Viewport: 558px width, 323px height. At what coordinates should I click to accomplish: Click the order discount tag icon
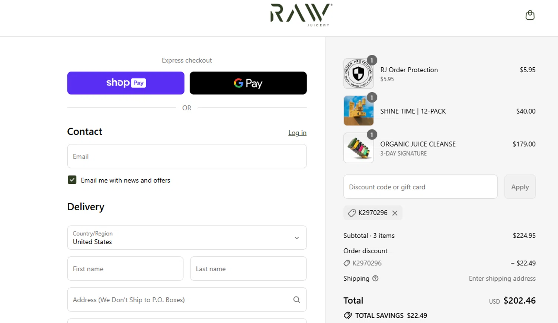point(347,263)
